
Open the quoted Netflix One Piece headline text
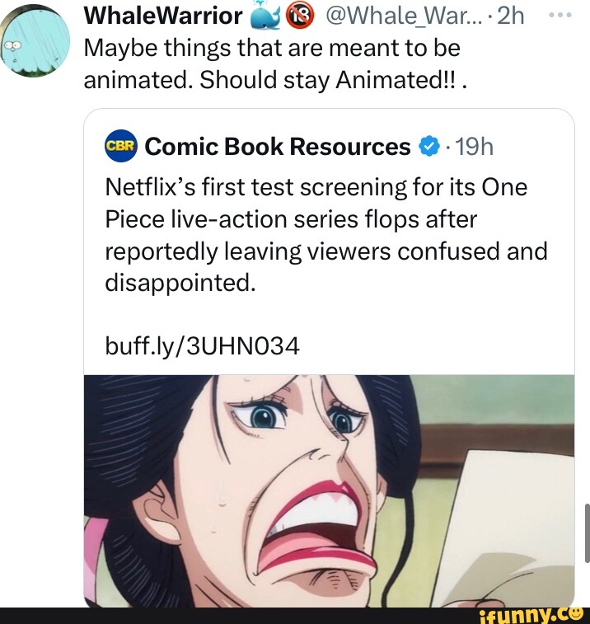(325, 218)
